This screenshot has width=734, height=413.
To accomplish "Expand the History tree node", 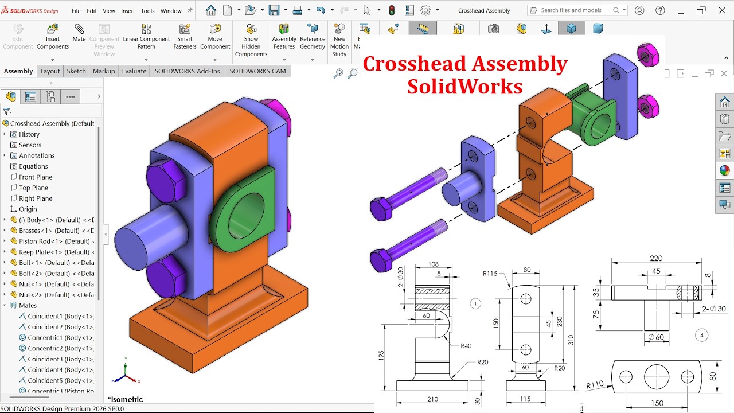I will (5, 134).
